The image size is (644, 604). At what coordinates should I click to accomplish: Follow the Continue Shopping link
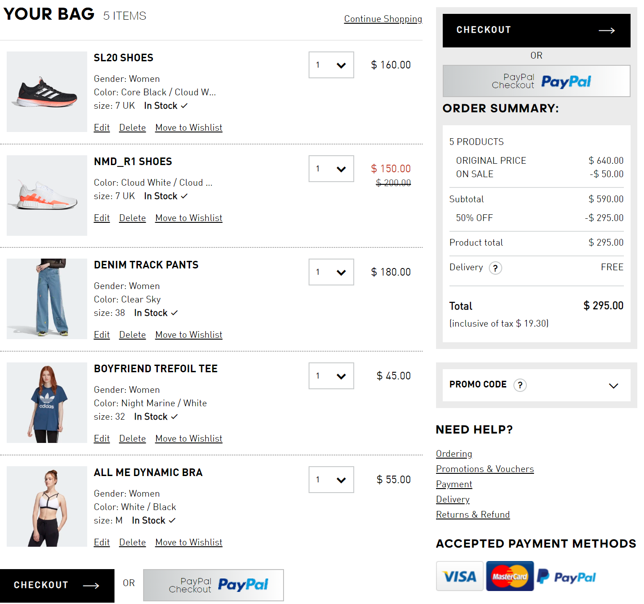[383, 19]
